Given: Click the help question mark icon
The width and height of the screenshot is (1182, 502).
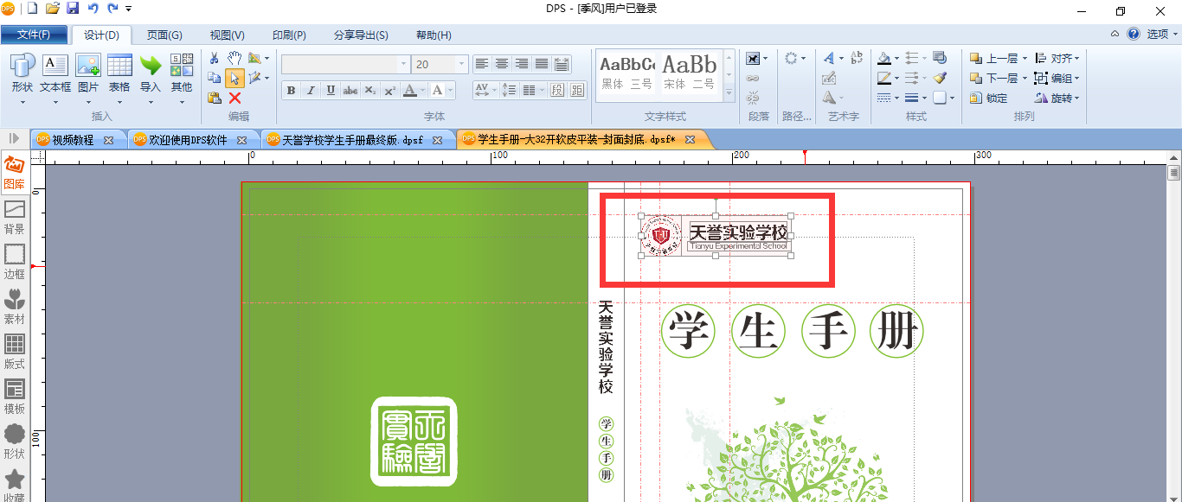Looking at the screenshot, I should [1133, 35].
